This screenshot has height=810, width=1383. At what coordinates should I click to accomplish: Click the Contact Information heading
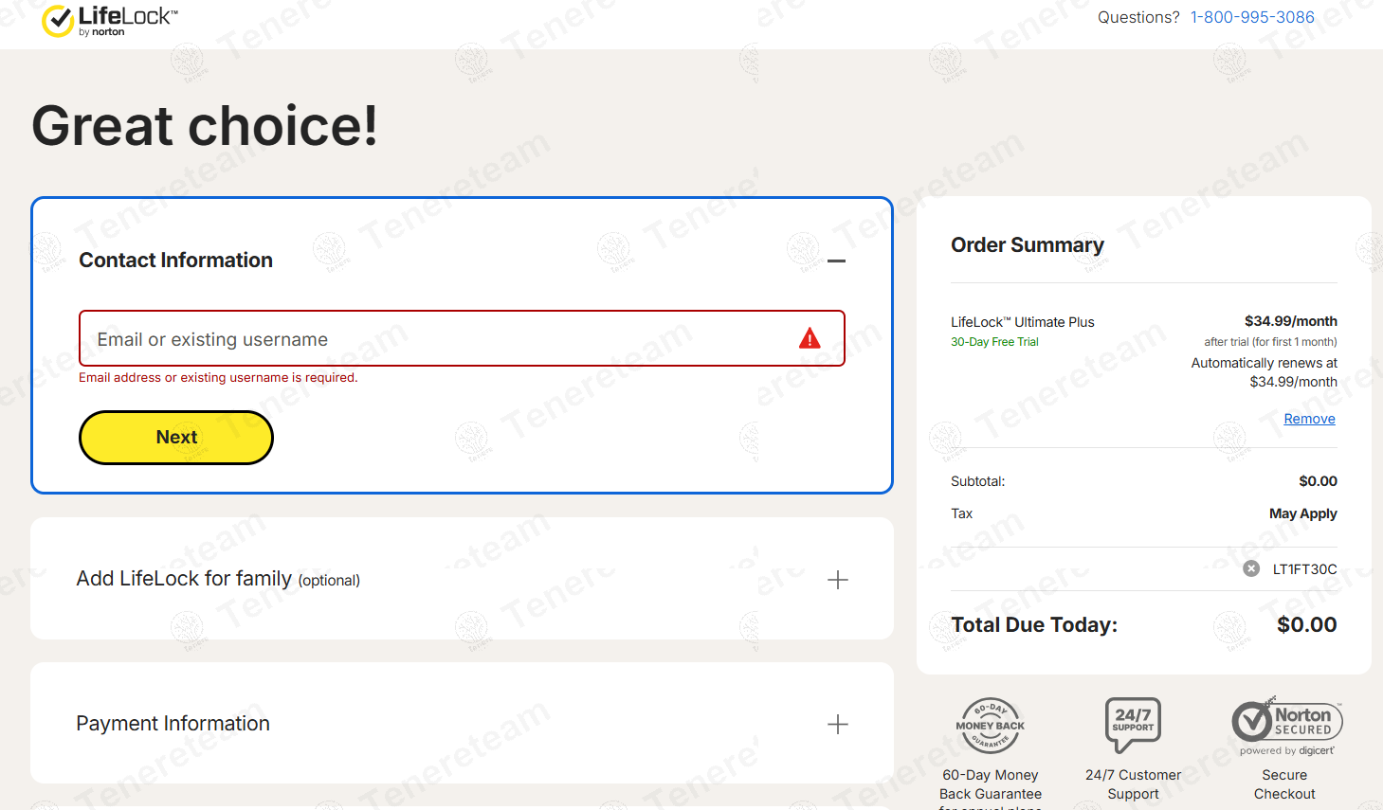click(x=175, y=261)
